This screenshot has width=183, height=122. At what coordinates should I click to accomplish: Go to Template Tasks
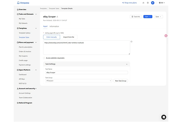tap(24, 37)
